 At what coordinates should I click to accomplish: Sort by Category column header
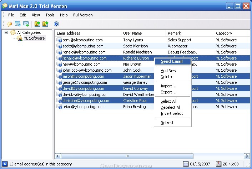(232, 33)
